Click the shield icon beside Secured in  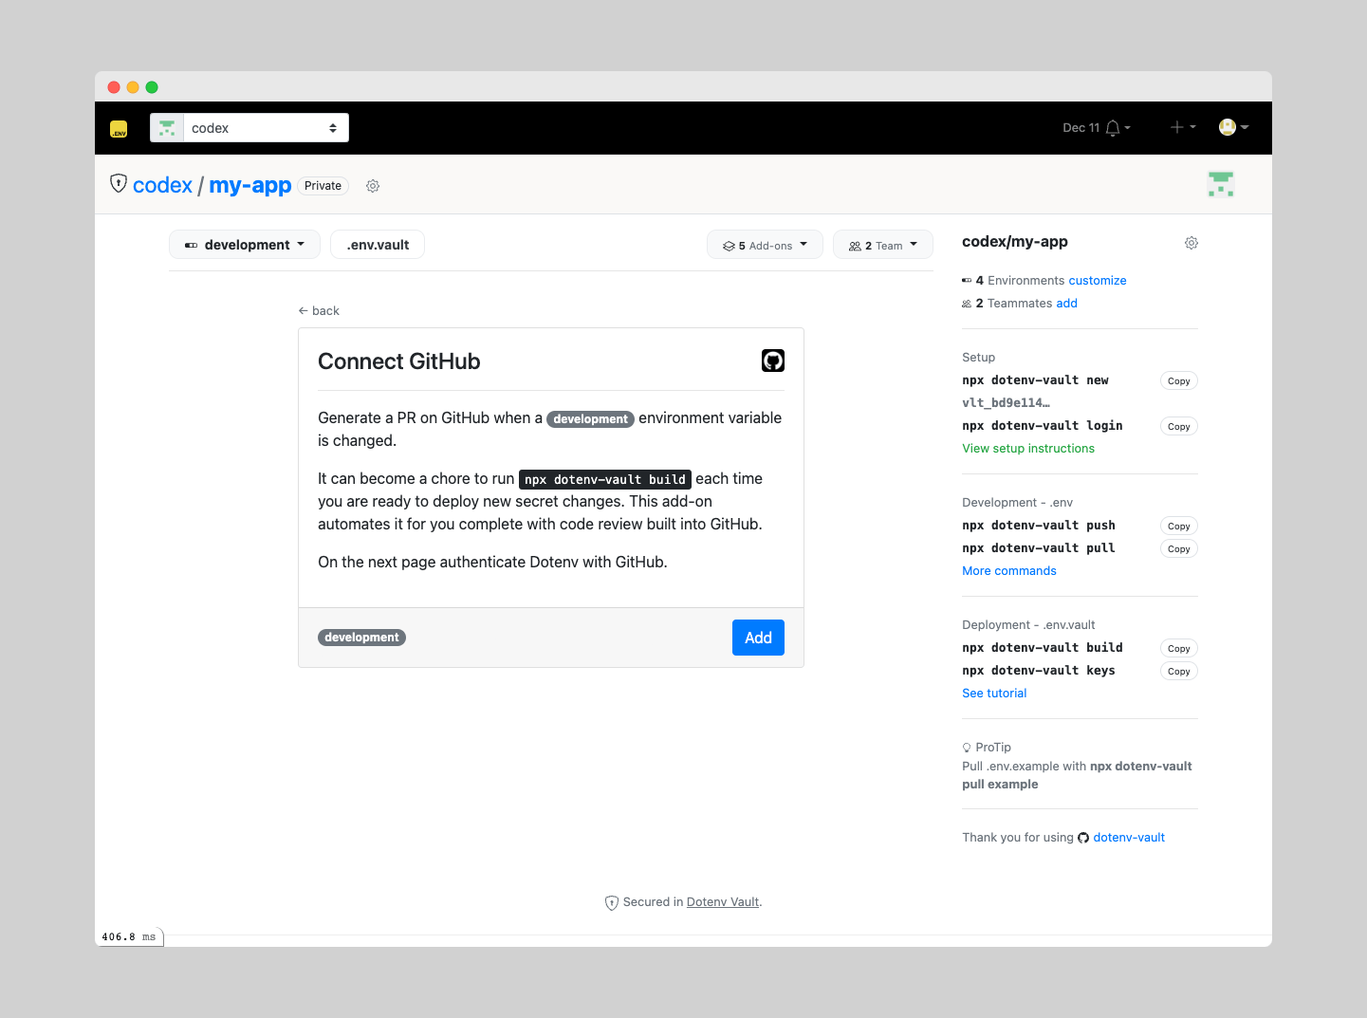click(612, 902)
